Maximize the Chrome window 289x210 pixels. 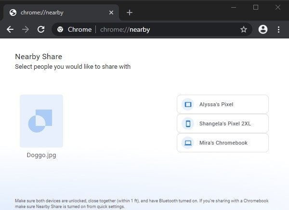coord(256,7)
